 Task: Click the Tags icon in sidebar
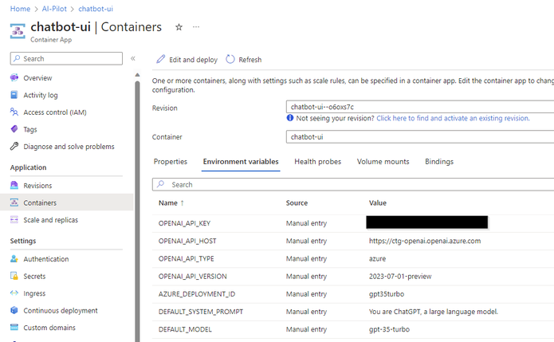pos(14,129)
